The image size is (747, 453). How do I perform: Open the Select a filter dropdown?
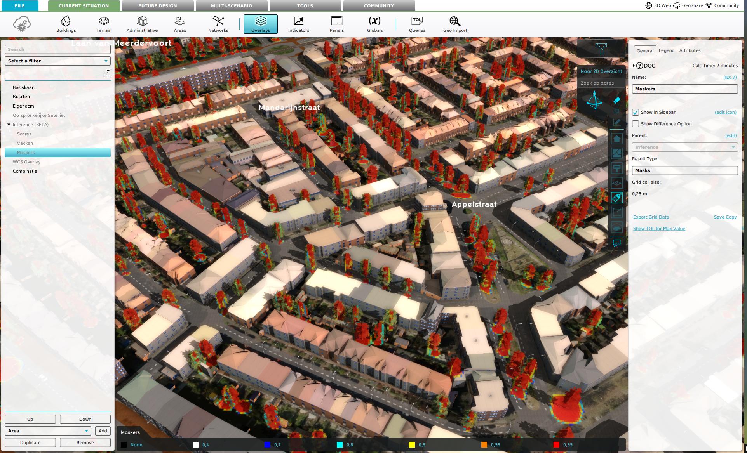57,61
